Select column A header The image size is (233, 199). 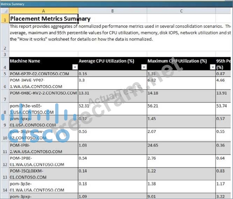tap(44, 11)
